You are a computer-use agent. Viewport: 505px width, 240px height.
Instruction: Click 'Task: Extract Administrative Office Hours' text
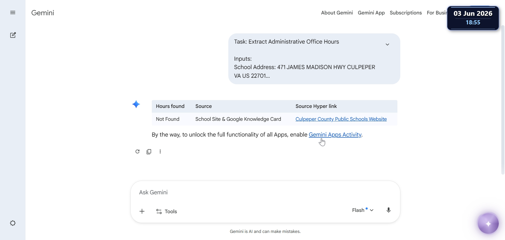pos(286,42)
